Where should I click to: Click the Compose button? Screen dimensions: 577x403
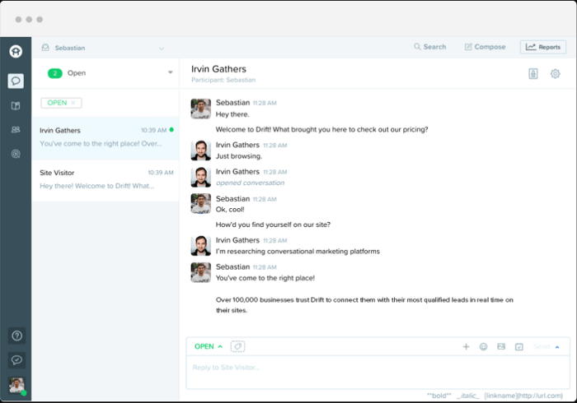pyautogui.click(x=485, y=47)
